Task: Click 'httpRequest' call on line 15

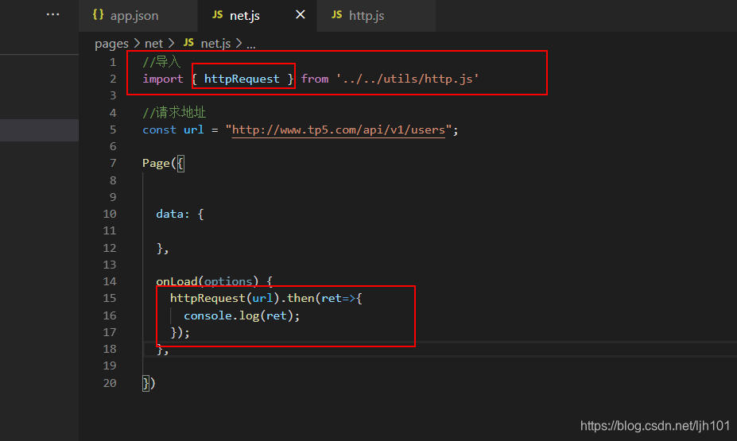Action: tap(208, 298)
